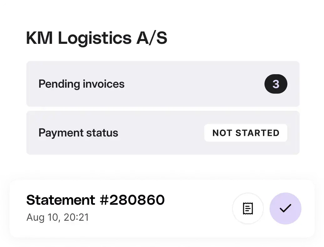The image size is (324, 247).
Task: Open the Pending invoices row
Action: pos(163,84)
